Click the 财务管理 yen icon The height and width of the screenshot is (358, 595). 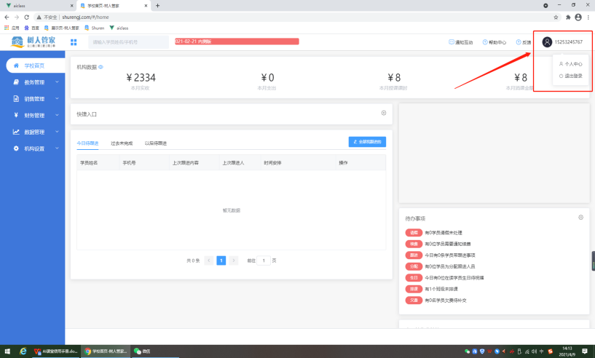[16, 115]
